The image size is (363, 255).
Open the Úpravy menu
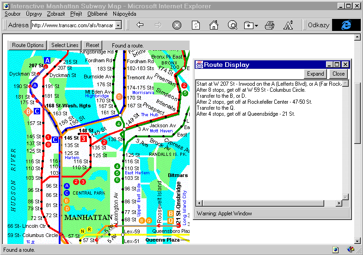click(34, 14)
